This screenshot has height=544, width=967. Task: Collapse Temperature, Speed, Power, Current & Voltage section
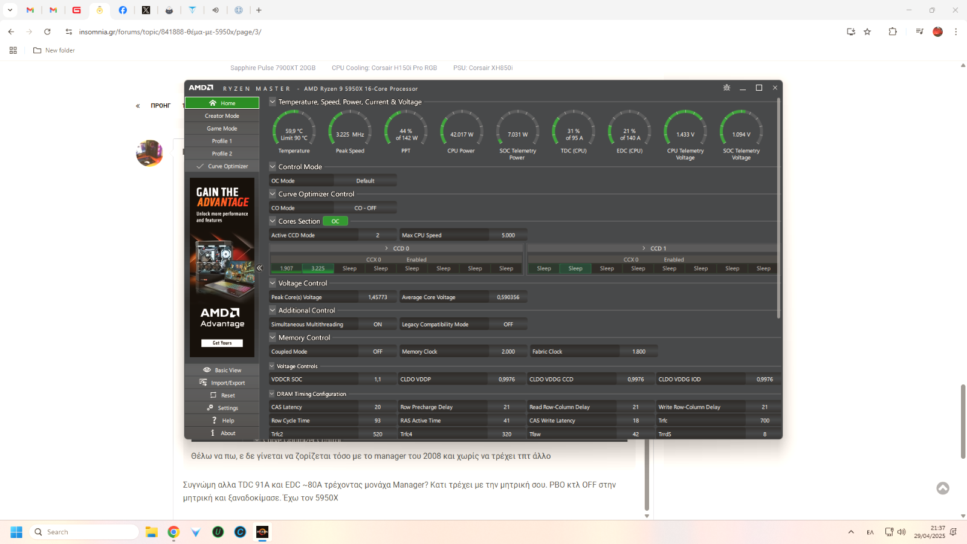tap(273, 102)
